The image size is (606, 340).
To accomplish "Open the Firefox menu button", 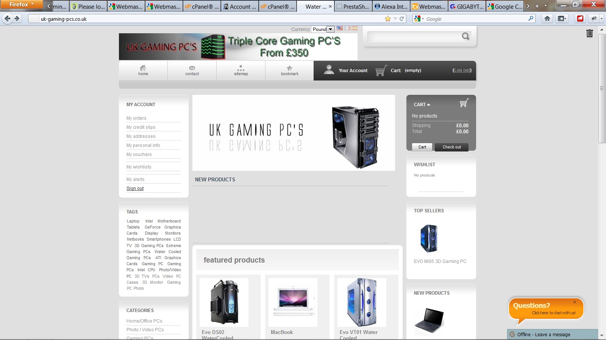I will 22,5.
